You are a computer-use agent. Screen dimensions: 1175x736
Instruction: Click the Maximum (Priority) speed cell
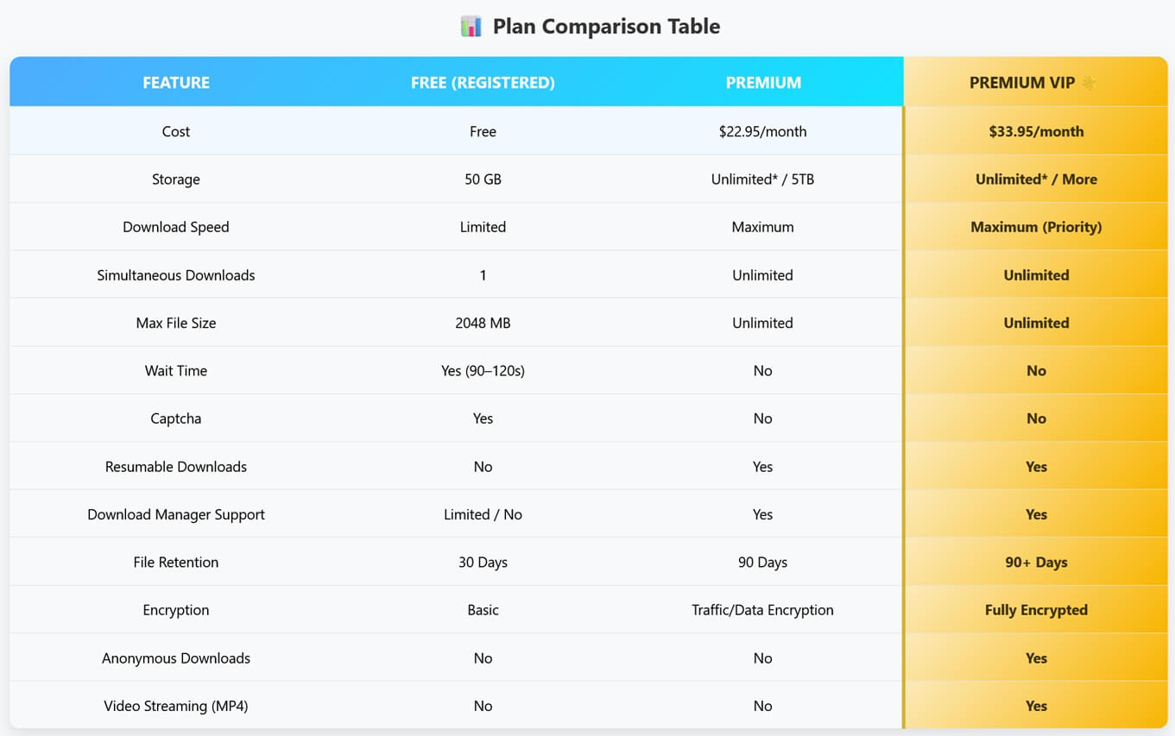pos(1036,228)
